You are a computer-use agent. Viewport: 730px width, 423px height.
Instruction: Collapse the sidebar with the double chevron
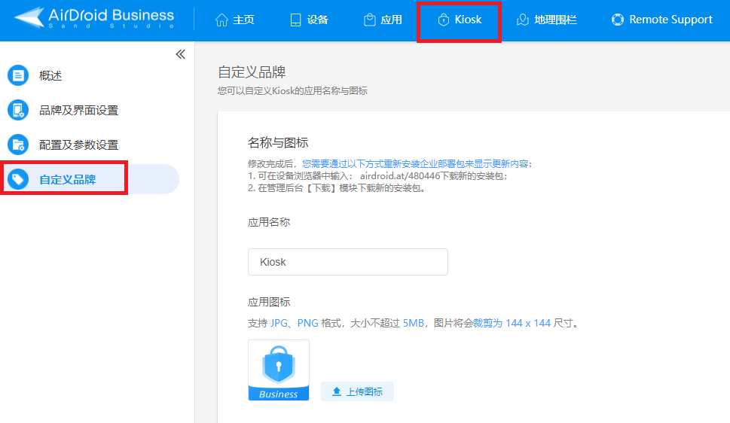tap(181, 54)
